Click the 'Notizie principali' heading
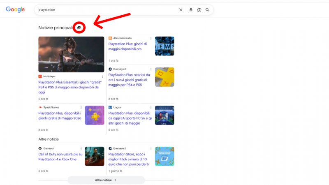329x185 pixels. coord(56,28)
